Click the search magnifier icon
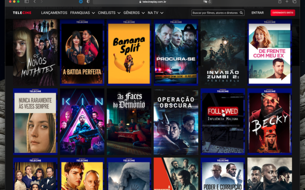 pos(241,13)
